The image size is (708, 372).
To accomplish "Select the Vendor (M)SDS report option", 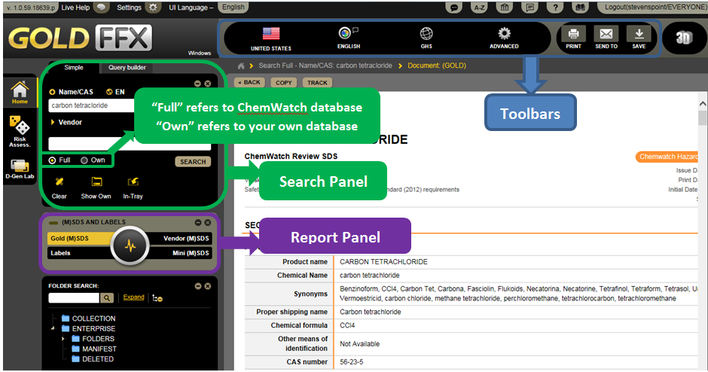I will click(185, 239).
